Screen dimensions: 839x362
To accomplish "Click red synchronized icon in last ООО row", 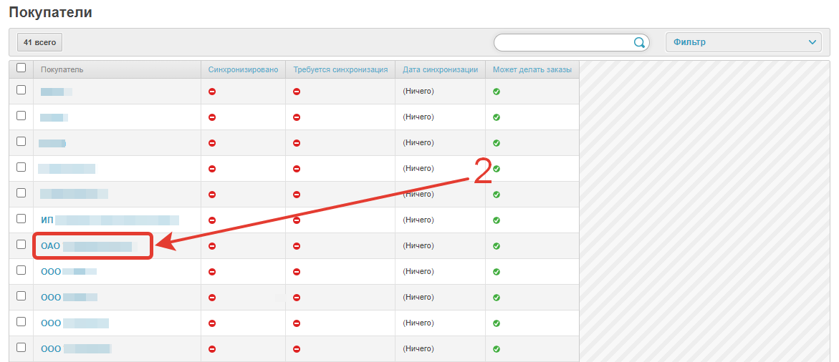I will point(212,349).
